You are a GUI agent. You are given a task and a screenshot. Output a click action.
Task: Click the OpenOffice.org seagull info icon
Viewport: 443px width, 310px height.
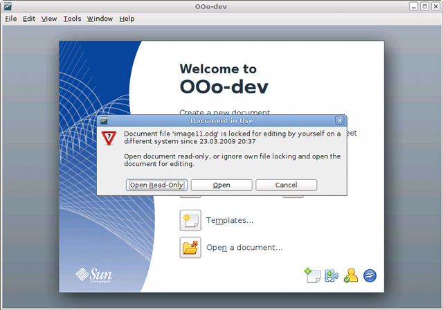tap(370, 275)
